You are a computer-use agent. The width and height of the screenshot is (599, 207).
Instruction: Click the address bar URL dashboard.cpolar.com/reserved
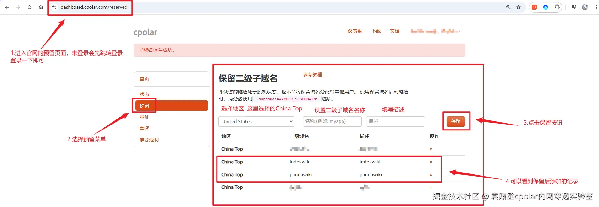pos(94,7)
